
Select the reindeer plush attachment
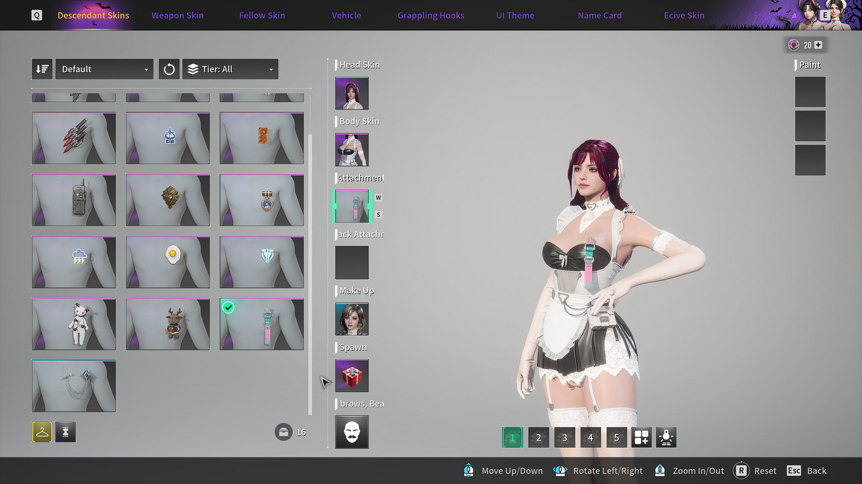[168, 324]
